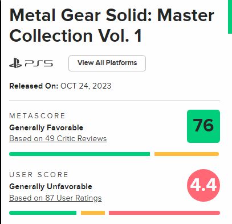
Task: Open the green 76 Metascore badge
Action: [x=203, y=126]
